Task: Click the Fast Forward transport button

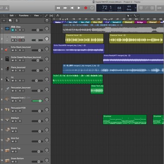Action: pos(65,8)
